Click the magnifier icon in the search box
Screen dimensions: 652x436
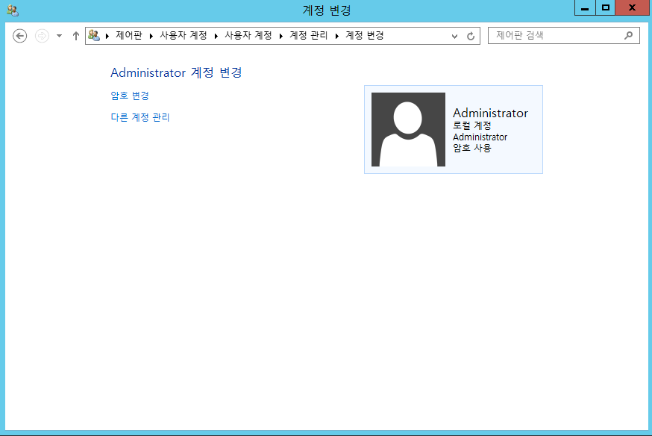(628, 35)
